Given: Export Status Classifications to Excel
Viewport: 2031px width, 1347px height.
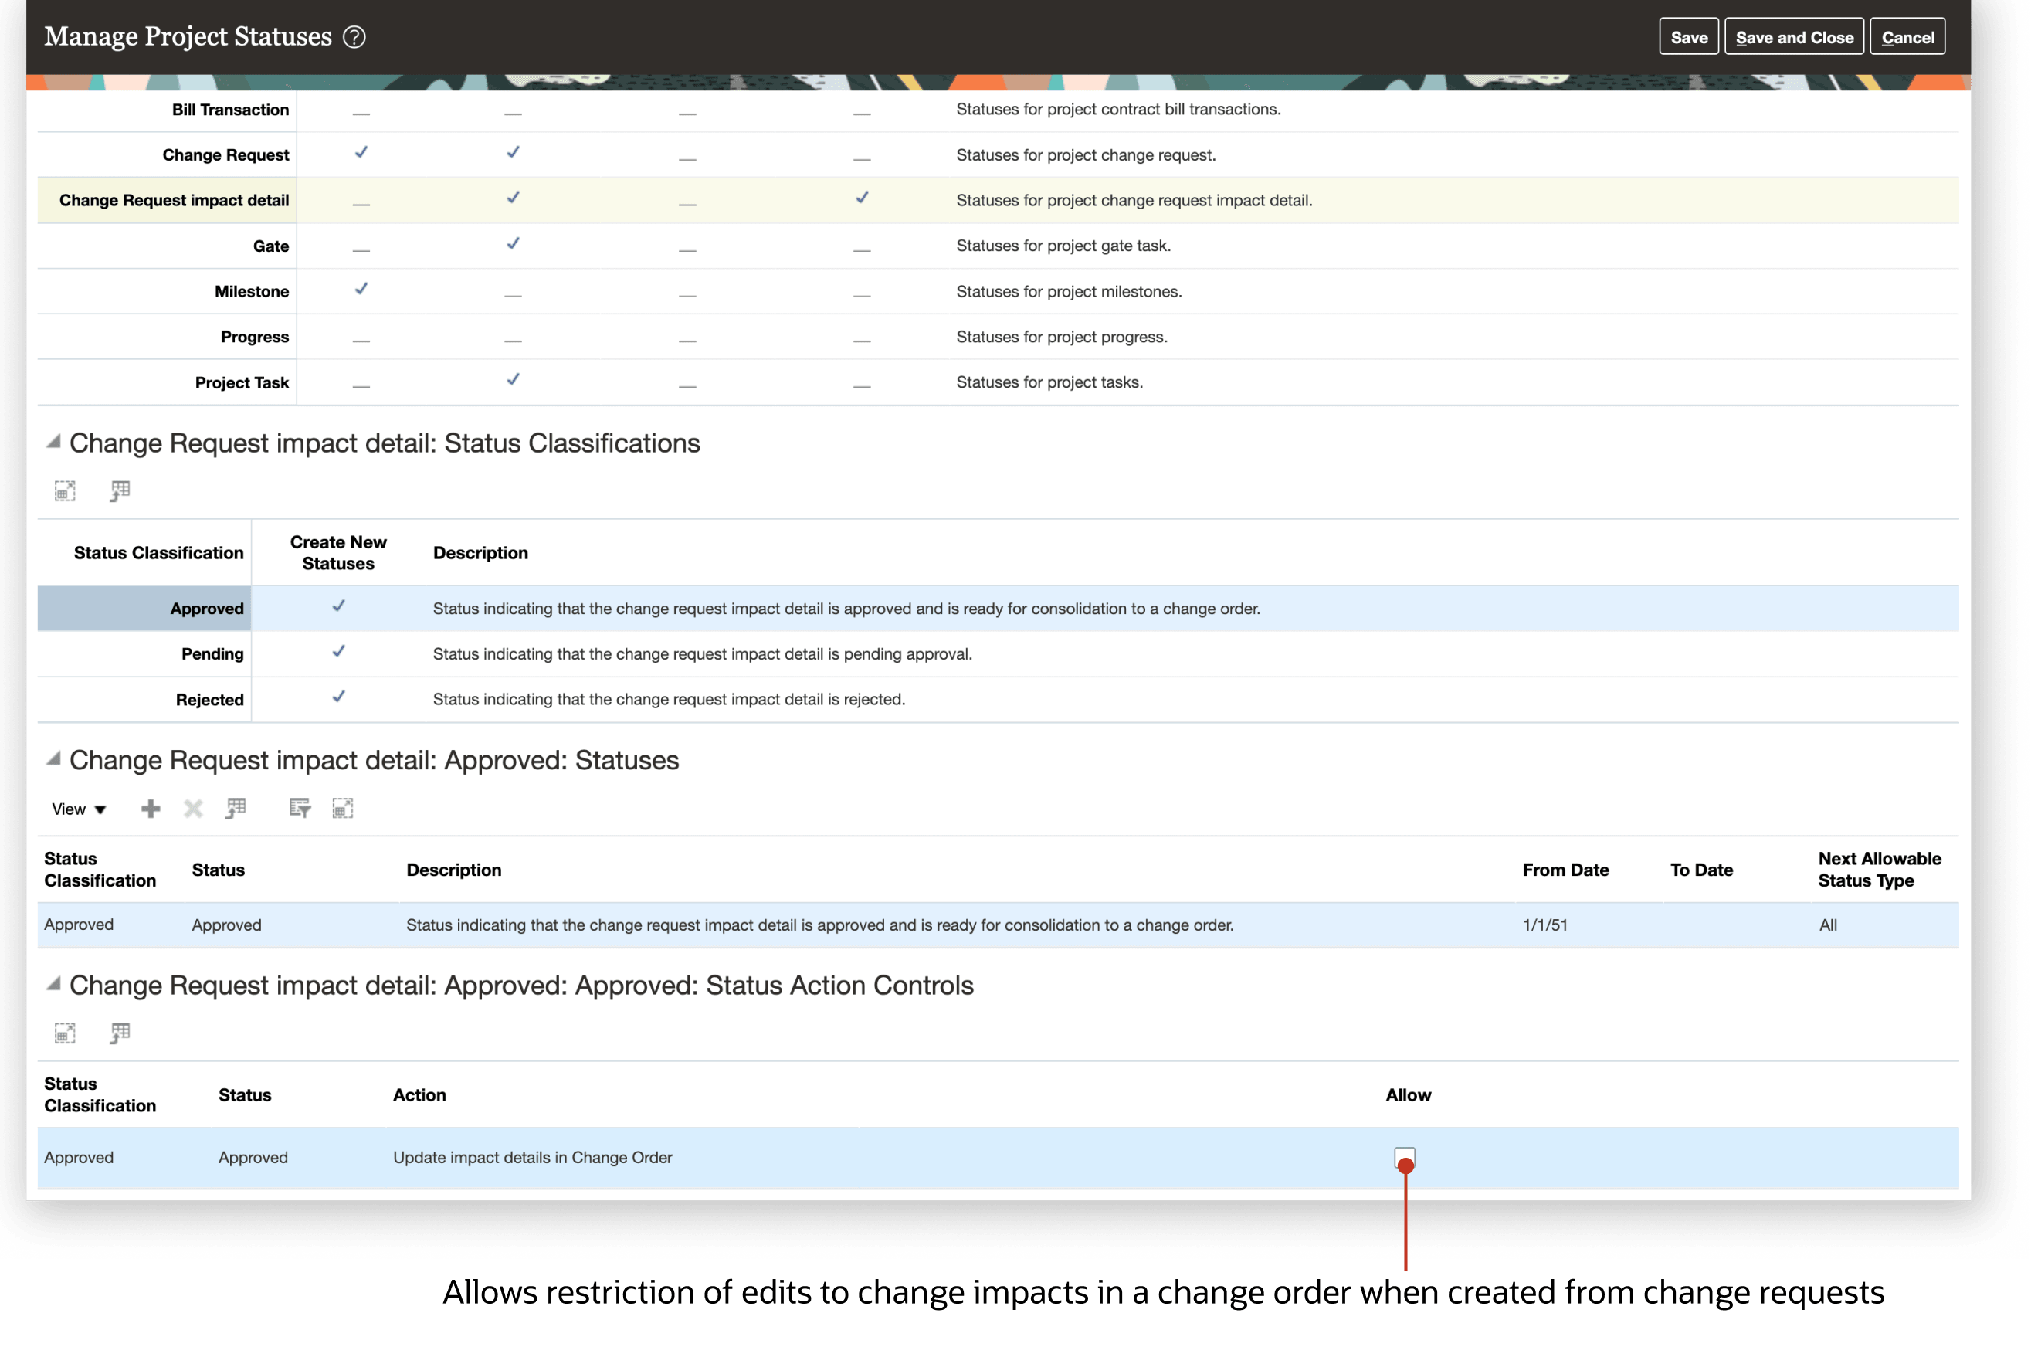Looking at the screenshot, I should 120,490.
